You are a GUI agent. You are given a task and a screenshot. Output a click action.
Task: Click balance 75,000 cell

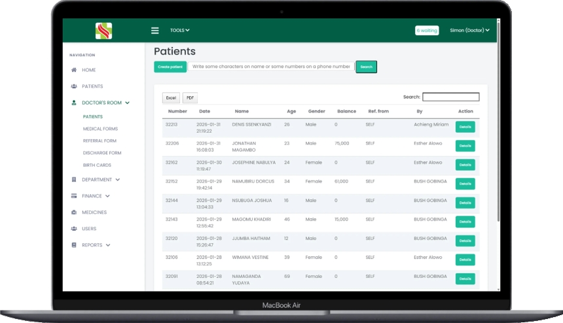(x=342, y=143)
